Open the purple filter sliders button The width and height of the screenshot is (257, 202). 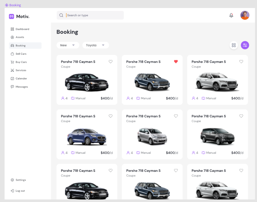click(245, 45)
